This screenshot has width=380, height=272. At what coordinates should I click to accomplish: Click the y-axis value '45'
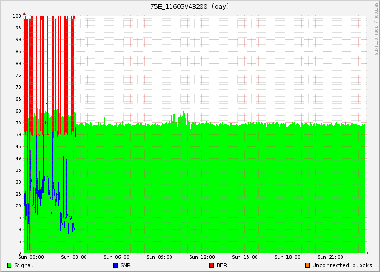18,147
